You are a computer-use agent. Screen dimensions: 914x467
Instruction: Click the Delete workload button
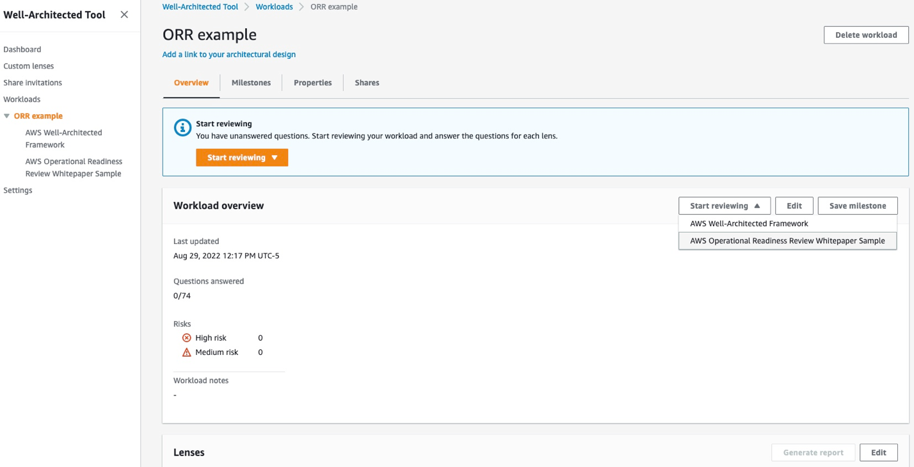point(866,35)
